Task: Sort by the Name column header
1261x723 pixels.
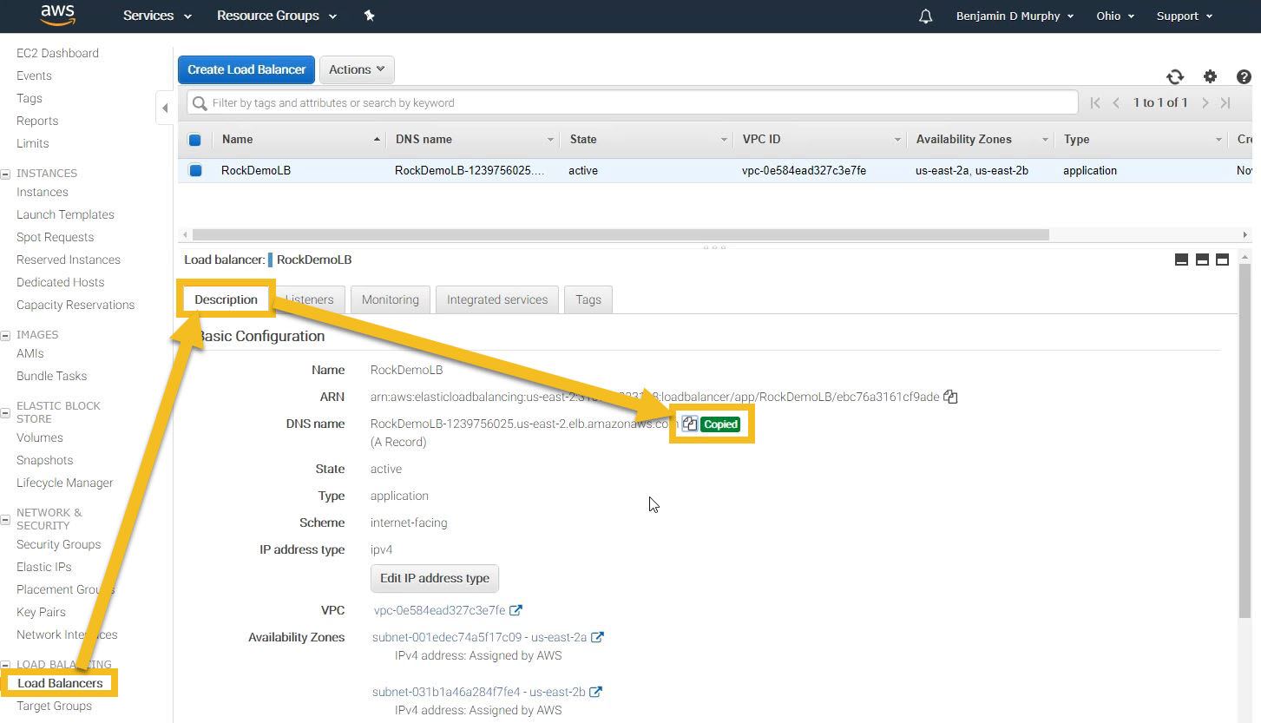Action: click(237, 139)
